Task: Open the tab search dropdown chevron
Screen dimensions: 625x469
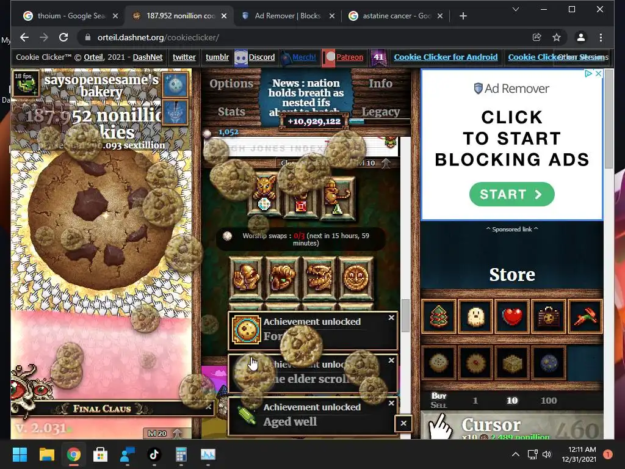Action: click(515, 9)
